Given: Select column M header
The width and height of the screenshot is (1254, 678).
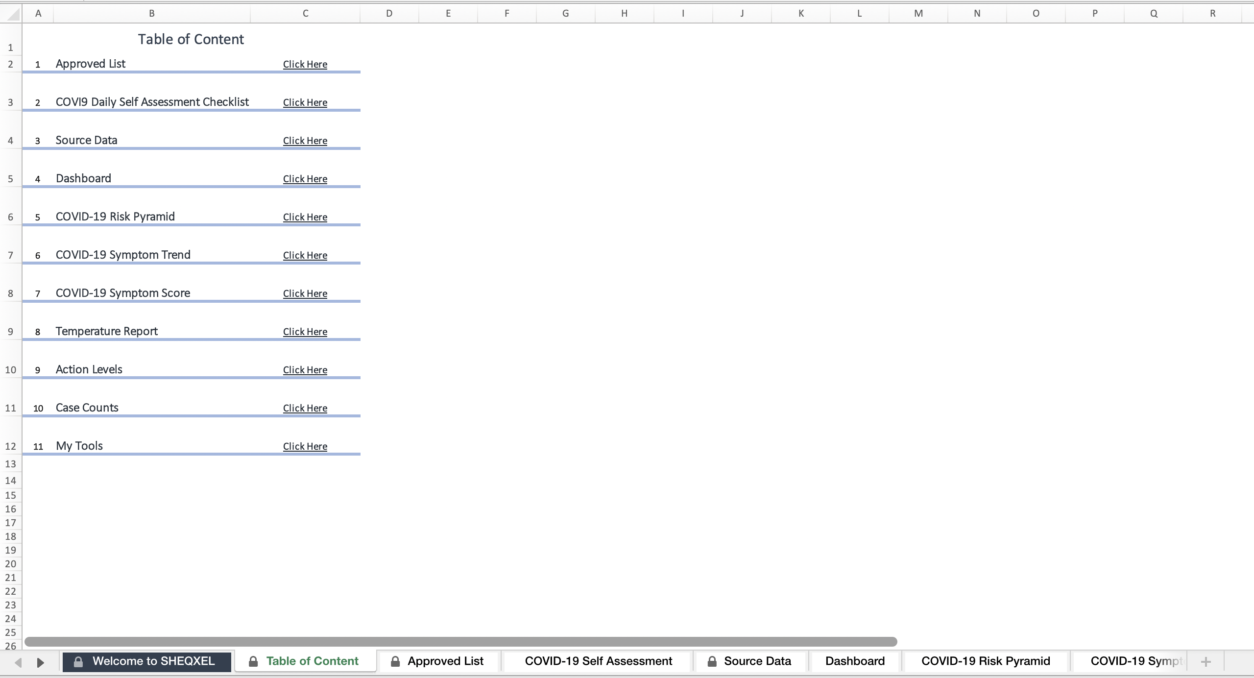Looking at the screenshot, I should 918,14.
